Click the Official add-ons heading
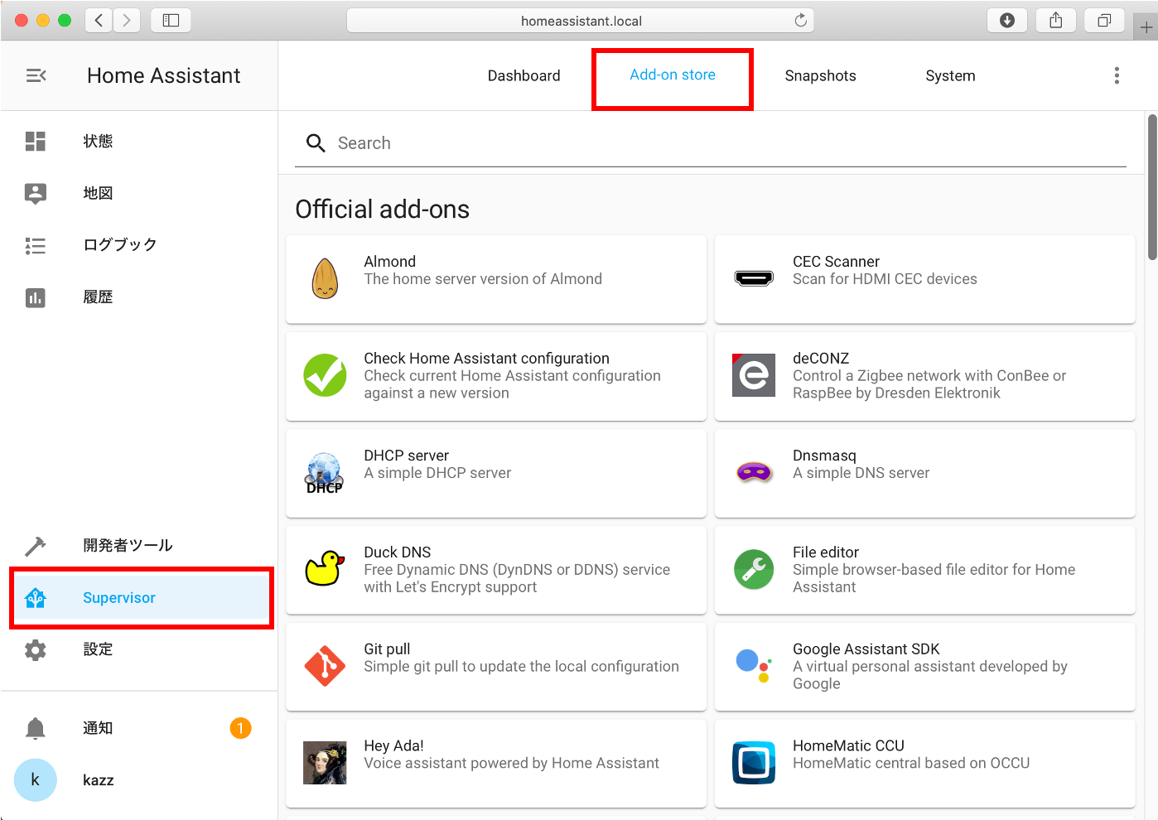Screen dimensions: 1158x820 pos(383,210)
